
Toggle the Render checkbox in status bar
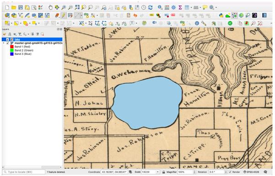coord(230,172)
